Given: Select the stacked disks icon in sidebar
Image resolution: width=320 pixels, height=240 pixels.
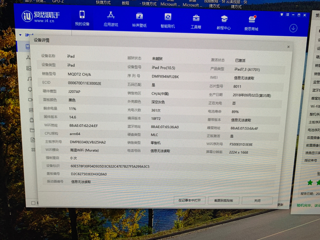Looking at the screenshot, I should tap(31, 110).
